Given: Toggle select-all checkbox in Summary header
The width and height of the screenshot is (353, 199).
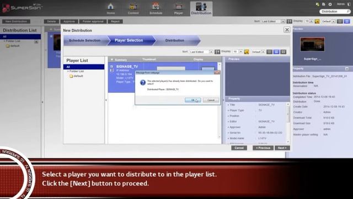Looking at the screenshot, I should tap(112, 60).
